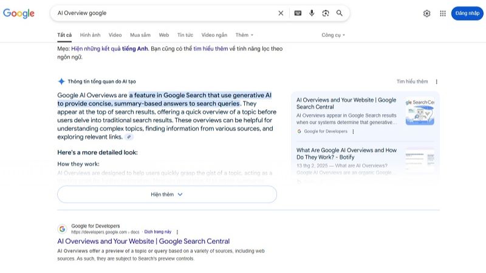Expand the 'Thêm' dropdown menu
Image resolution: width=486 pixels, height=273 pixels.
tap(244, 35)
